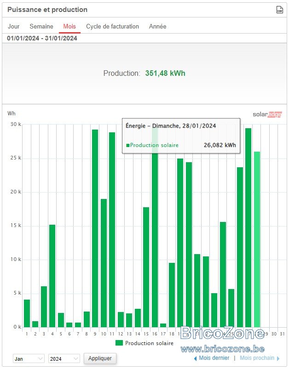Select the tall bar for day 9
The image size is (289, 369).
[x=95, y=228]
